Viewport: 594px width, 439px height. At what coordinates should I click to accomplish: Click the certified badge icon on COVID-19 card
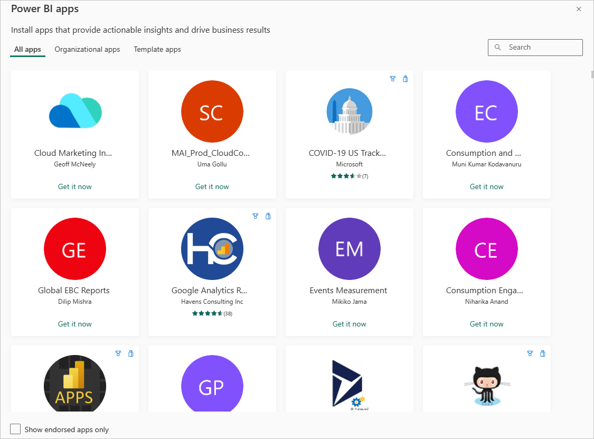(x=393, y=79)
